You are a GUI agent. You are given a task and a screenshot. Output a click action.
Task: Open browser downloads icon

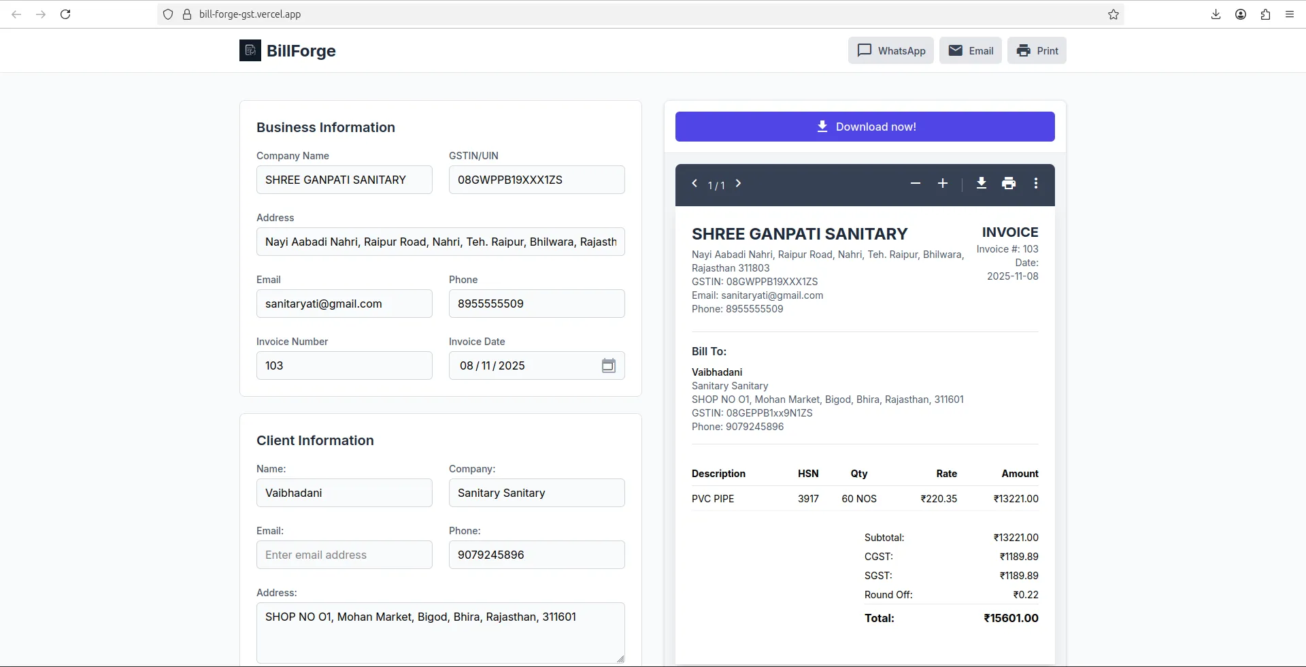pos(1216,14)
